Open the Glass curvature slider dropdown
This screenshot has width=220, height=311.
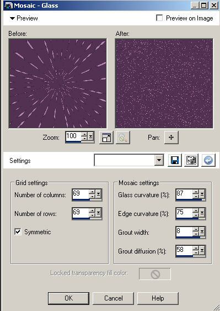[x=202, y=194]
